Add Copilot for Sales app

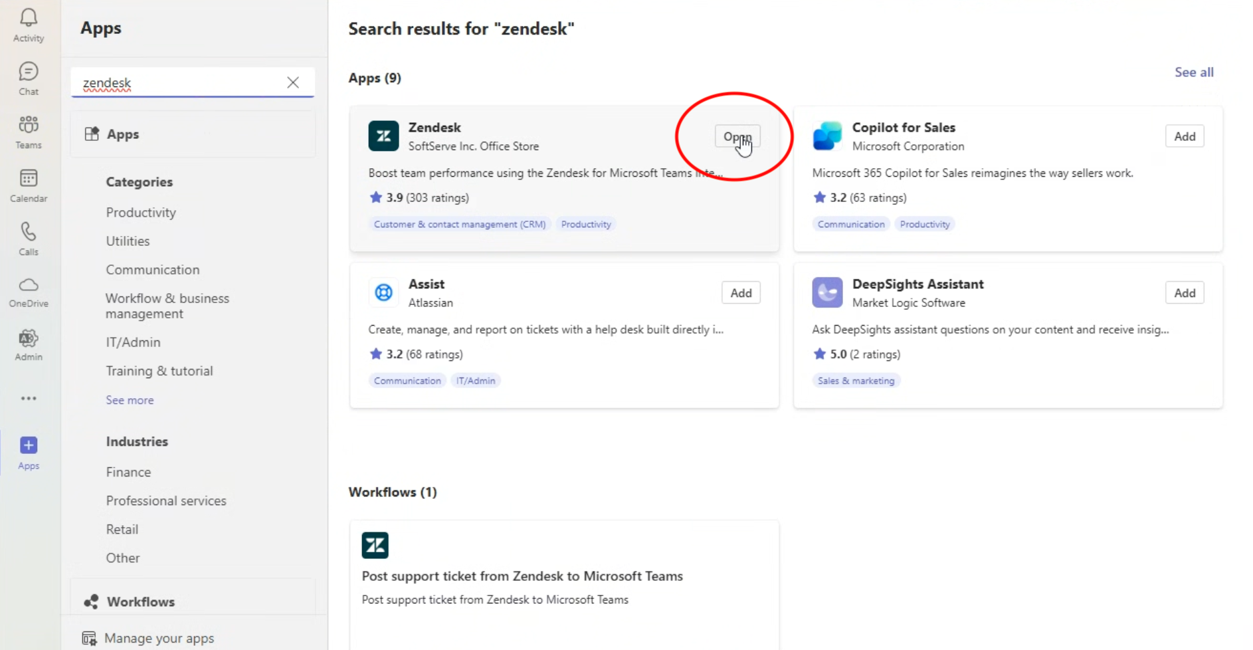[x=1185, y=136]
